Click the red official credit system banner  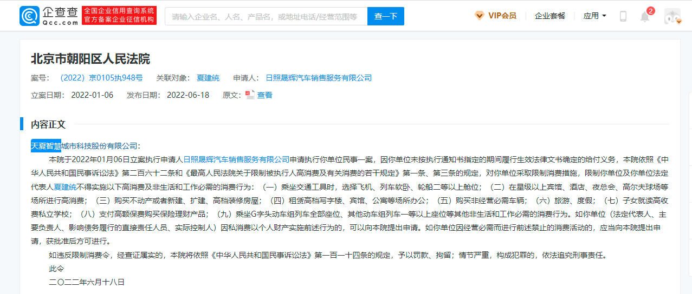tap(119, 16)
